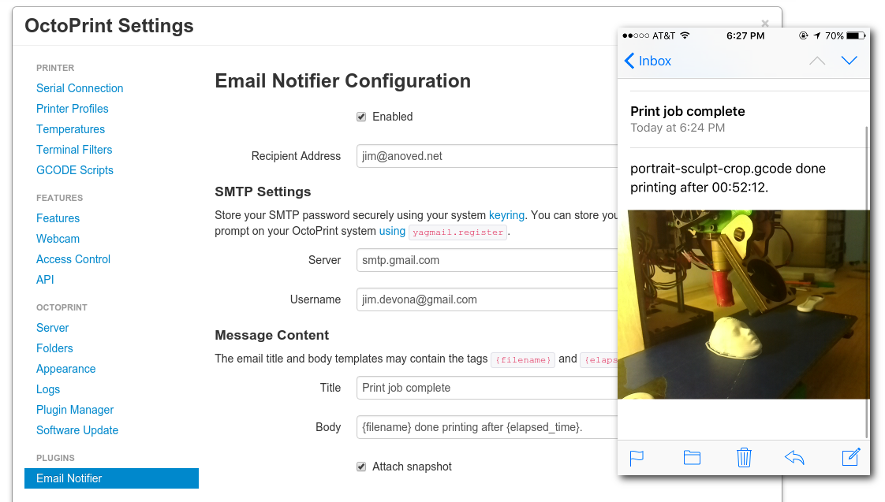This screenshot has height=502, width=885.
Task: Open Access Control settings
Action: point(73,259)
